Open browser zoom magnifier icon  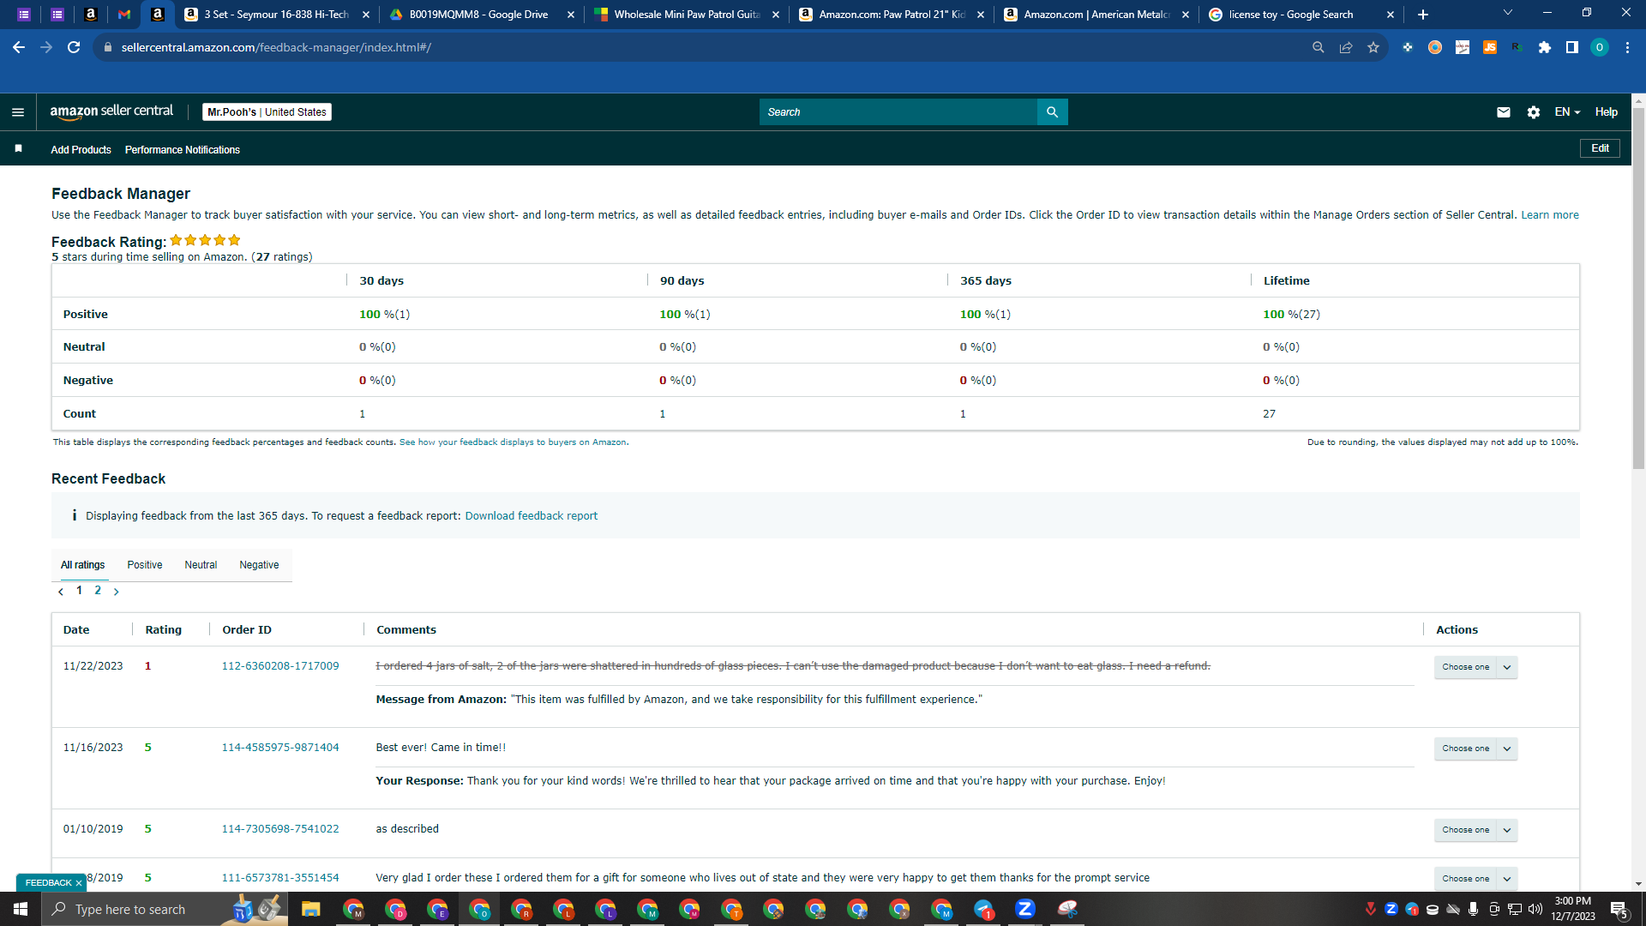pos(1319,47)
